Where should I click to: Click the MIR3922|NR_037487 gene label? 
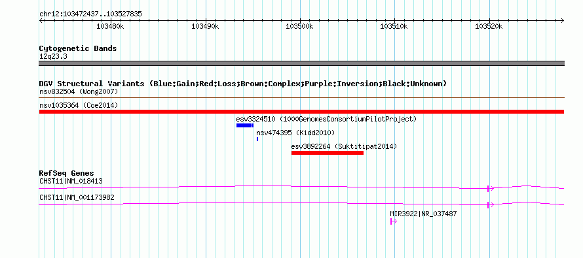423,214
